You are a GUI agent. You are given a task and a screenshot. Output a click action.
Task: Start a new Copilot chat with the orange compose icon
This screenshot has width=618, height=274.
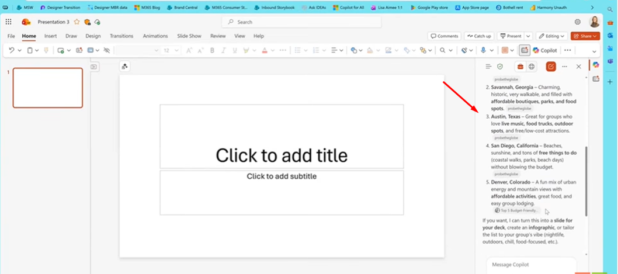tap(550, 67)
